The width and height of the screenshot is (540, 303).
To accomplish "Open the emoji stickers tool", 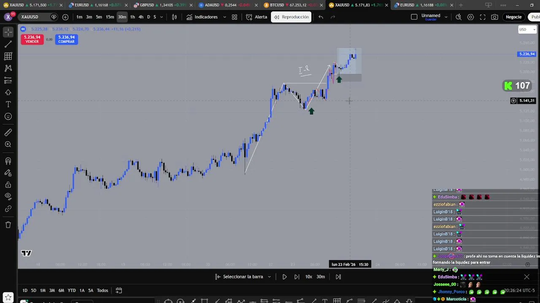I will [8, 117].
